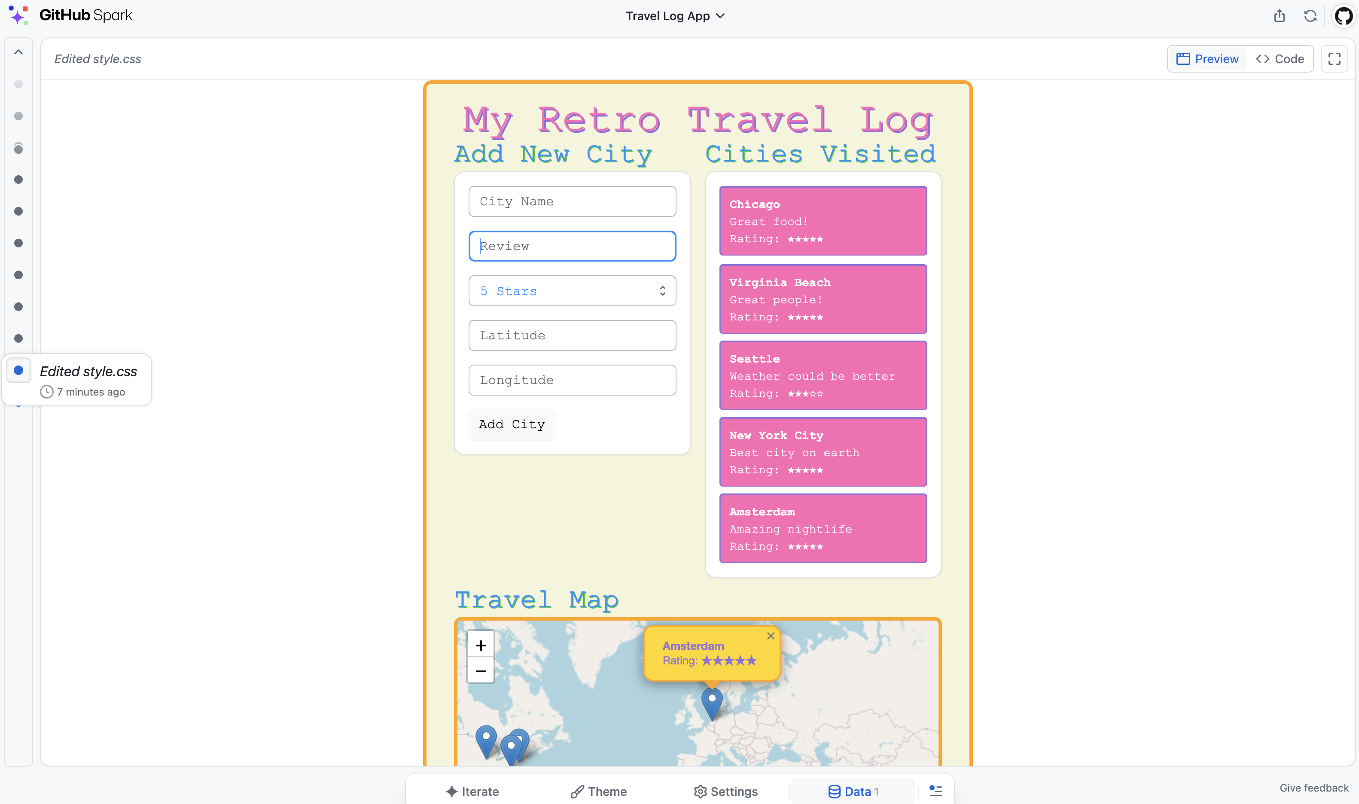This screenshot has width=1359, height=804.
Task: Select the topmost faded history dot
Action: coord(18,84)
